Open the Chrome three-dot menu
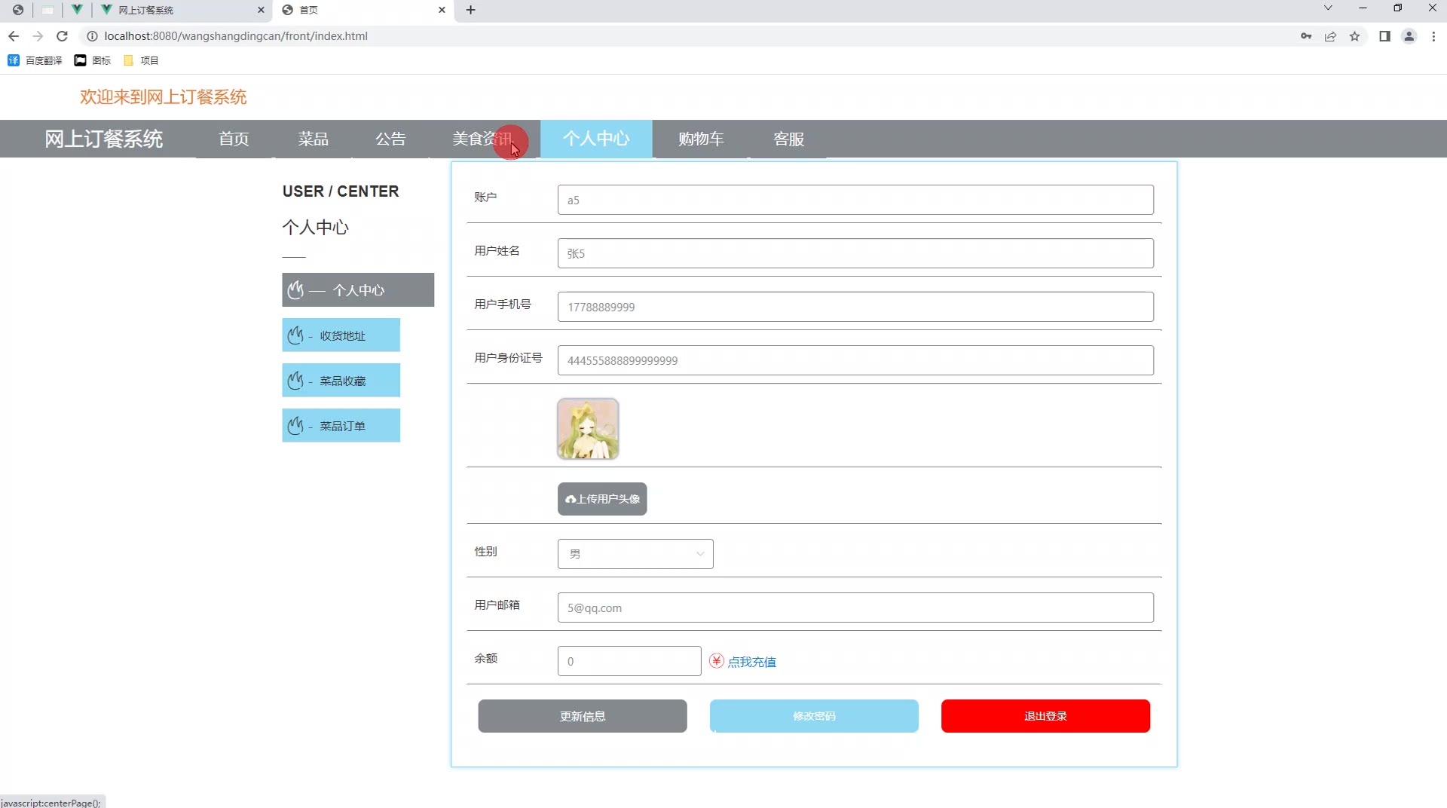The image size is (1447, 808). (x=1433, y=36)
